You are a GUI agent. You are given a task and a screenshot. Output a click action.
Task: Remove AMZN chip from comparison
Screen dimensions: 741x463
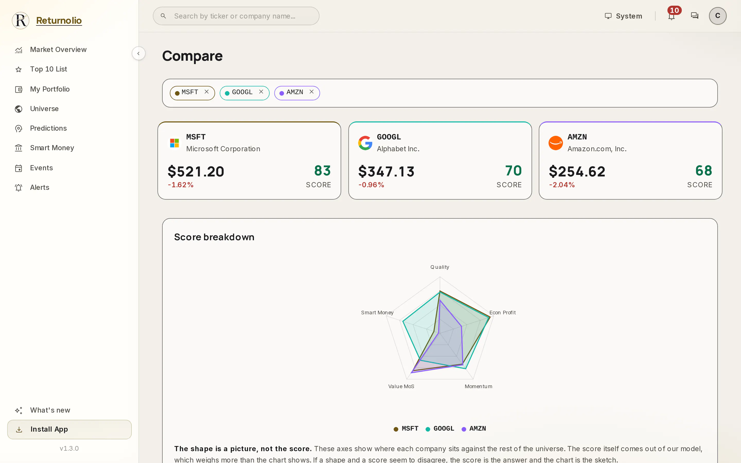311,92
